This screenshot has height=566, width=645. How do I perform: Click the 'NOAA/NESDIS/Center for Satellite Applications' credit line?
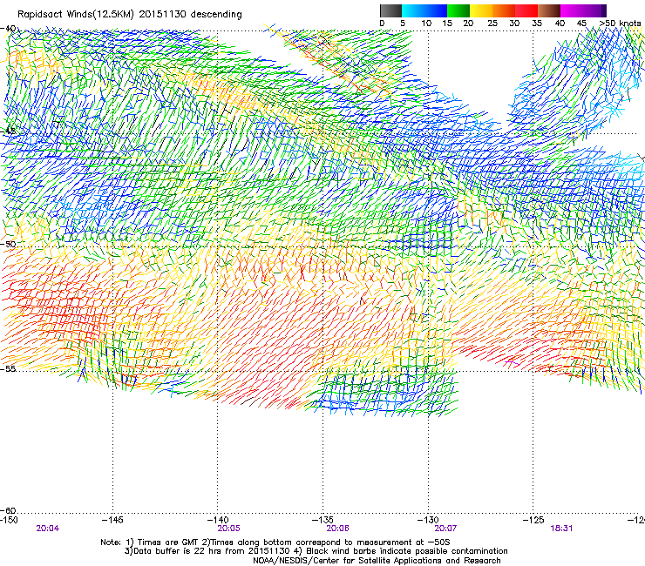pyautogui.click(x=377, y=561)
